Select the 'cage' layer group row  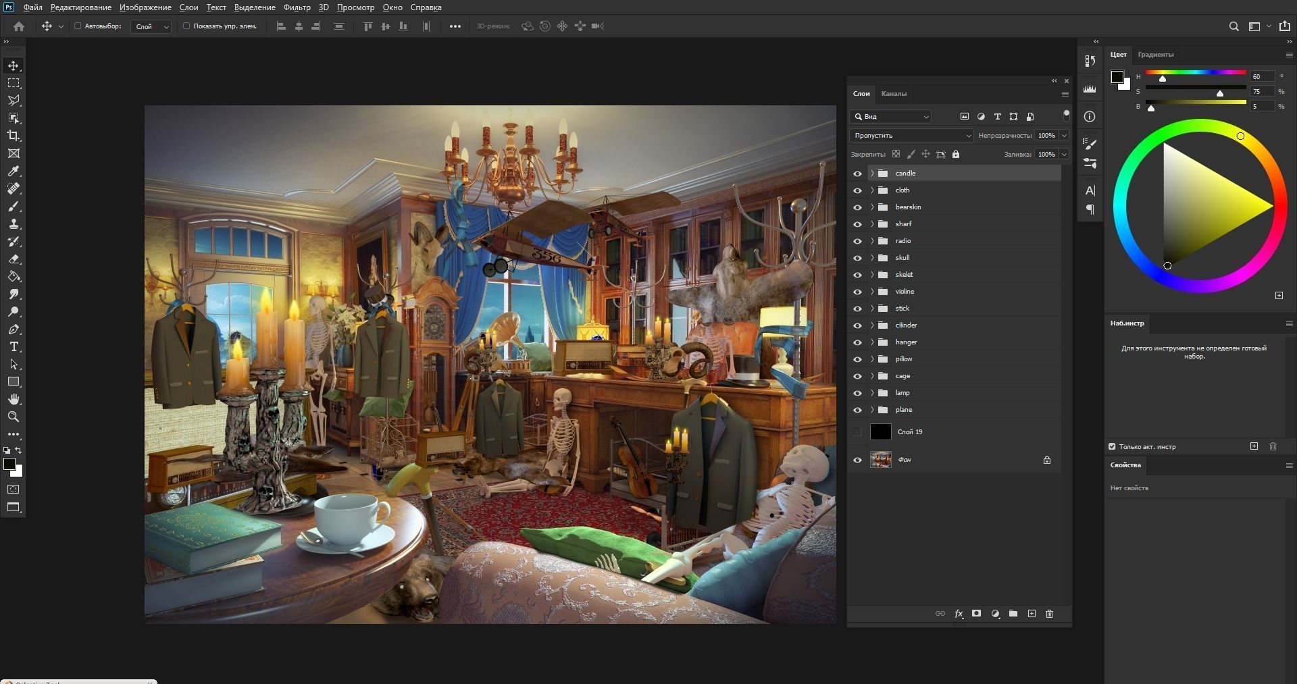click(964, 376)
